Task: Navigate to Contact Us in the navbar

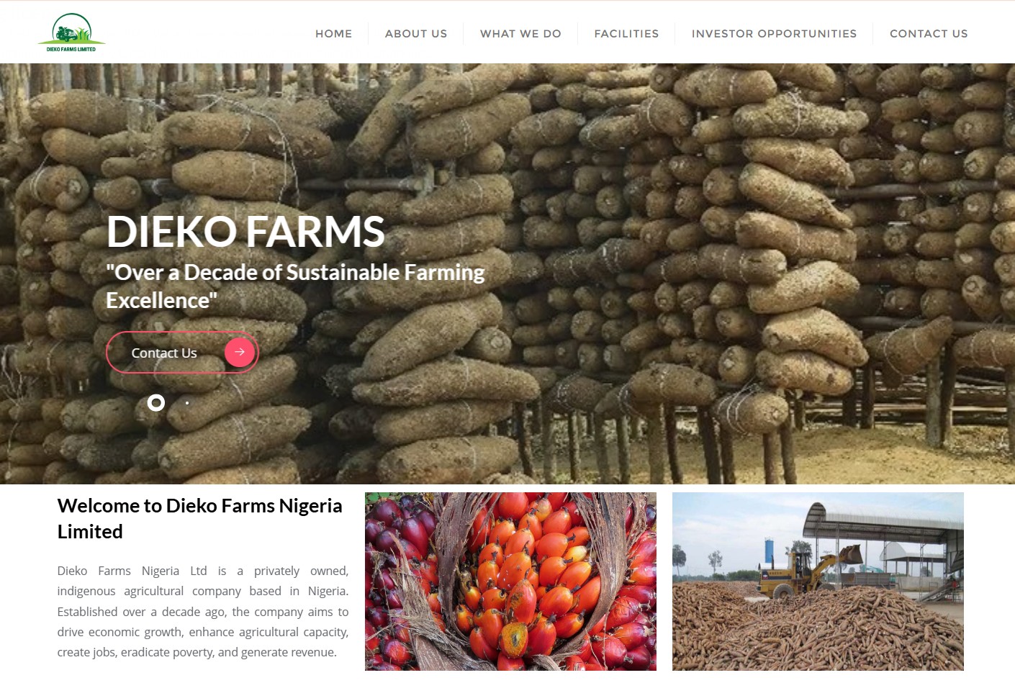Action: [x=929, y=34]
